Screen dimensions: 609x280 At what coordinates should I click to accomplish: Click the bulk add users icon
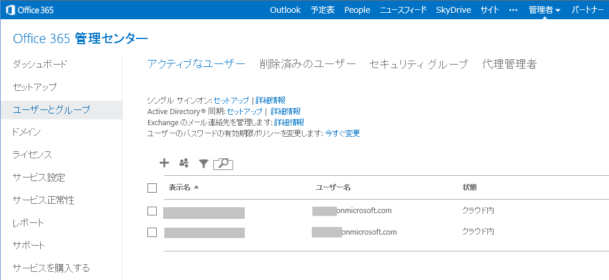click(184, 163)
